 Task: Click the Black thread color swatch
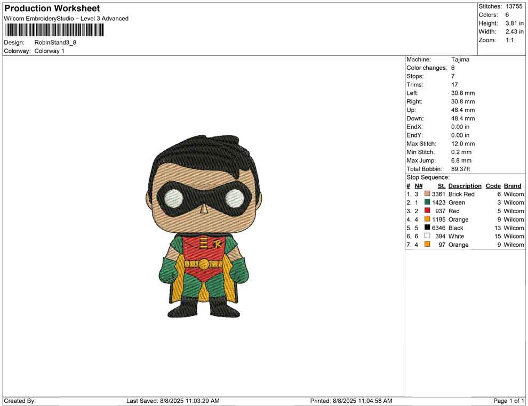point(427,228)
